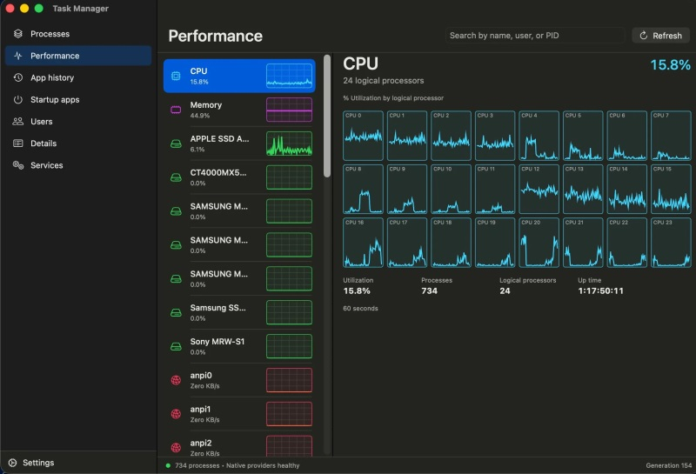The height and width of the screenshot is (474, 696).
Task: Click the CPU mini graph thumbnail in list
Action: point(289,76)
